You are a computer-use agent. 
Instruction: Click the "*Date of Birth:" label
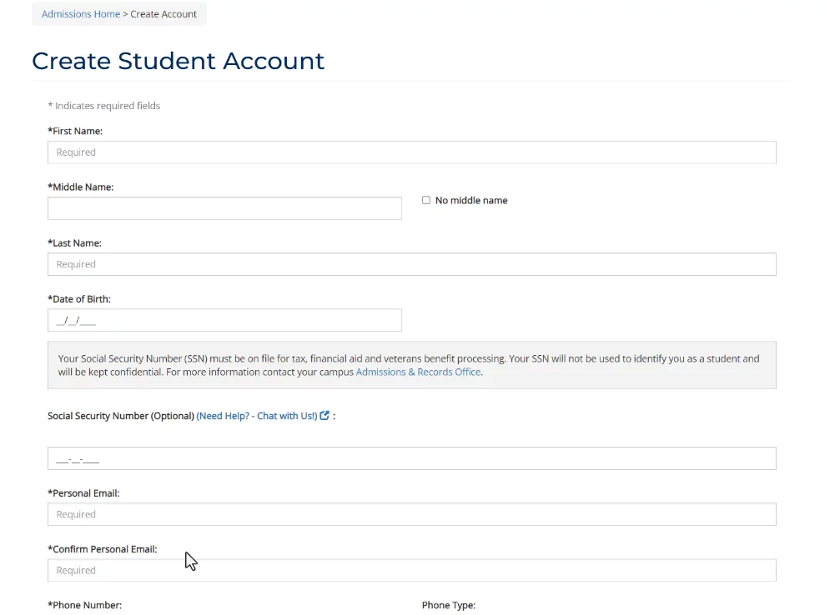(80, 298)
